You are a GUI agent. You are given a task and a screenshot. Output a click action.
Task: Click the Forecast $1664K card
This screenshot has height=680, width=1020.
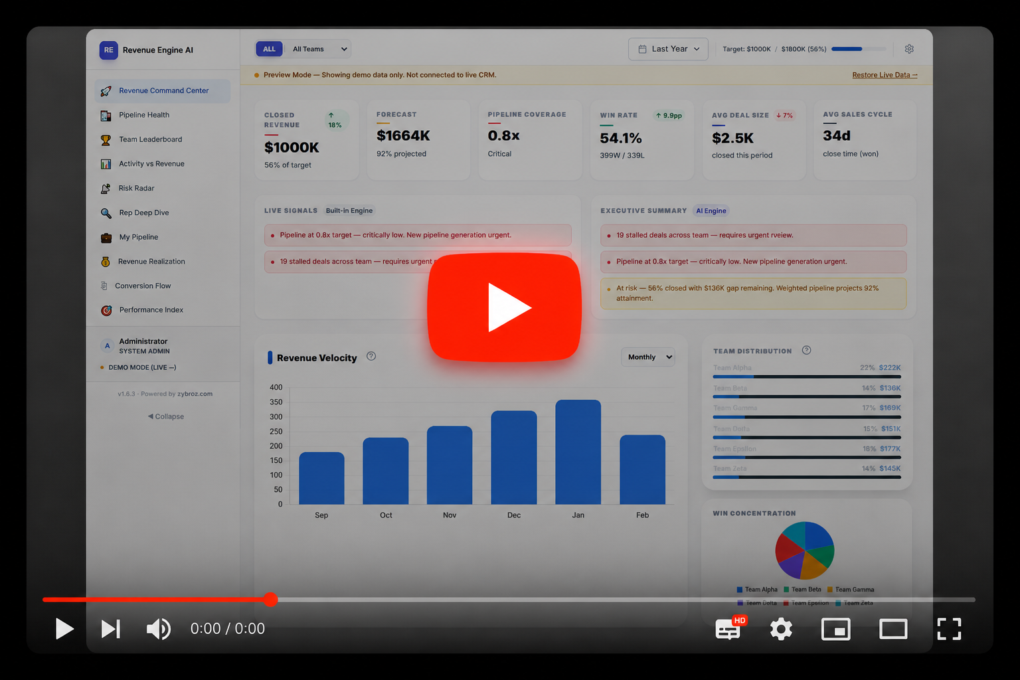click(x=418, y=140)
